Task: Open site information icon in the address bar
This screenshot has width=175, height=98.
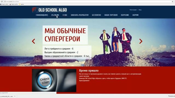Action: [x=5, y=2]
